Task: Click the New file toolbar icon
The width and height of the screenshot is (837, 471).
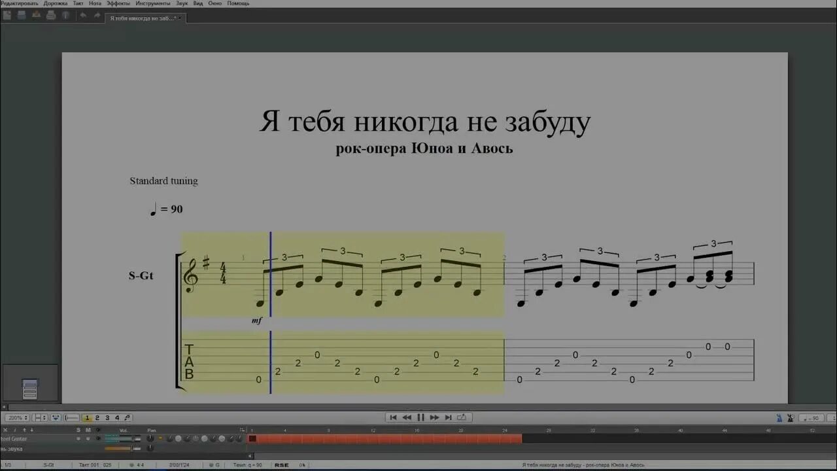Action: (x=7, y=15)
